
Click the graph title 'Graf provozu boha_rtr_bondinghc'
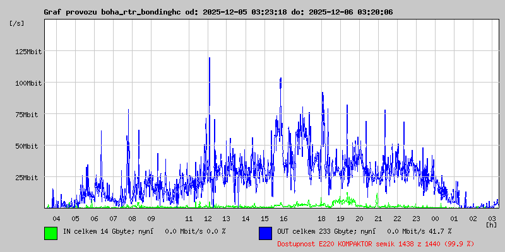pos(112,12)
